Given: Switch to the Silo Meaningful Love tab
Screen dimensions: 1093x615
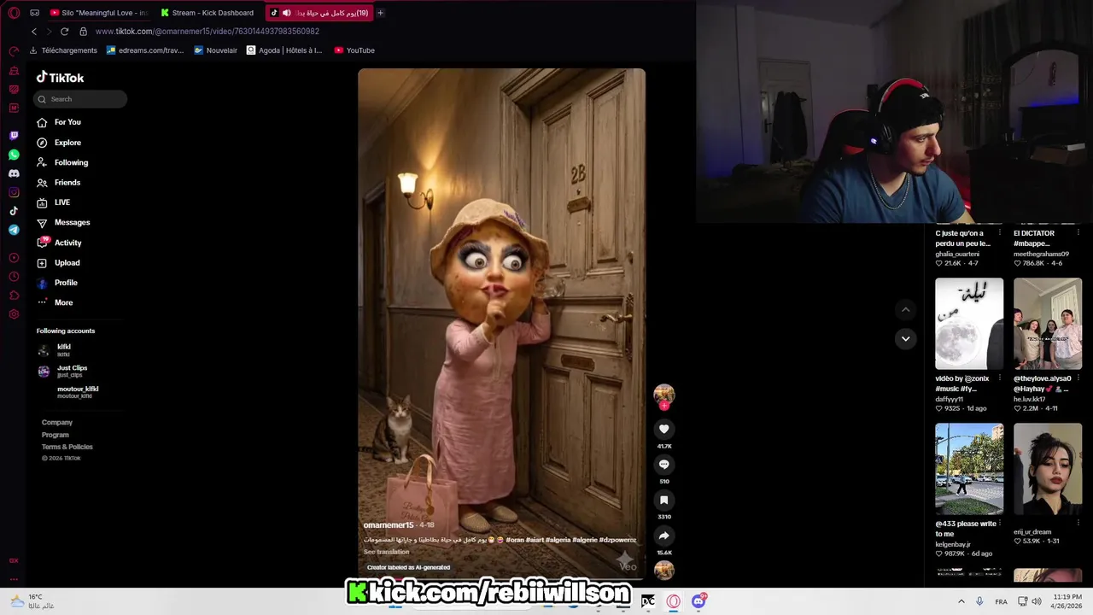Looking at the screenshot, I should coord(99,13).
